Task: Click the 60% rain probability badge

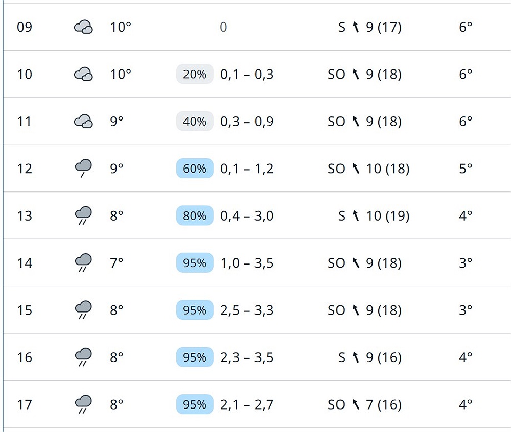Action: (195, 169)
